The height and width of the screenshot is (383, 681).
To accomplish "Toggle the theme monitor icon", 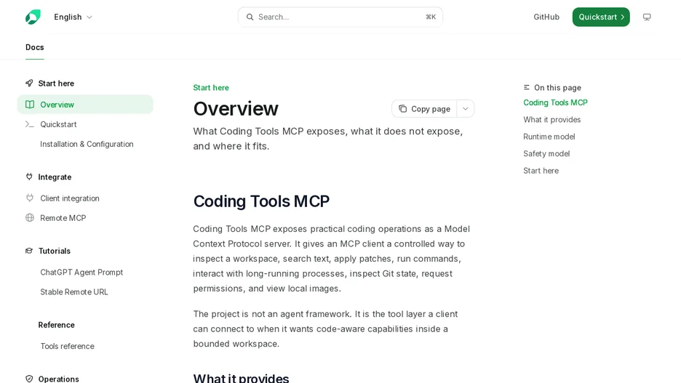I will click(x=647, y=17).
